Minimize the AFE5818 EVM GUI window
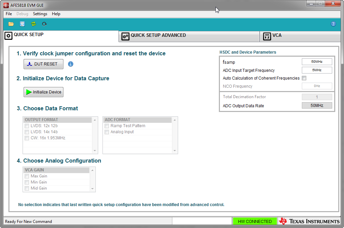The image size is (344, 228). click(311, 4)
